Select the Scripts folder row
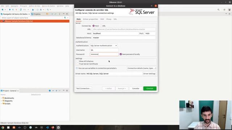Viewport: 232px width, 130px height. click(x=35, y=104)
